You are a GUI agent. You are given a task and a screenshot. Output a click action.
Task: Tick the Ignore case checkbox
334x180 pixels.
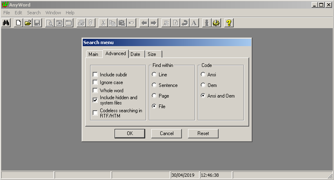tap(95, 82)
